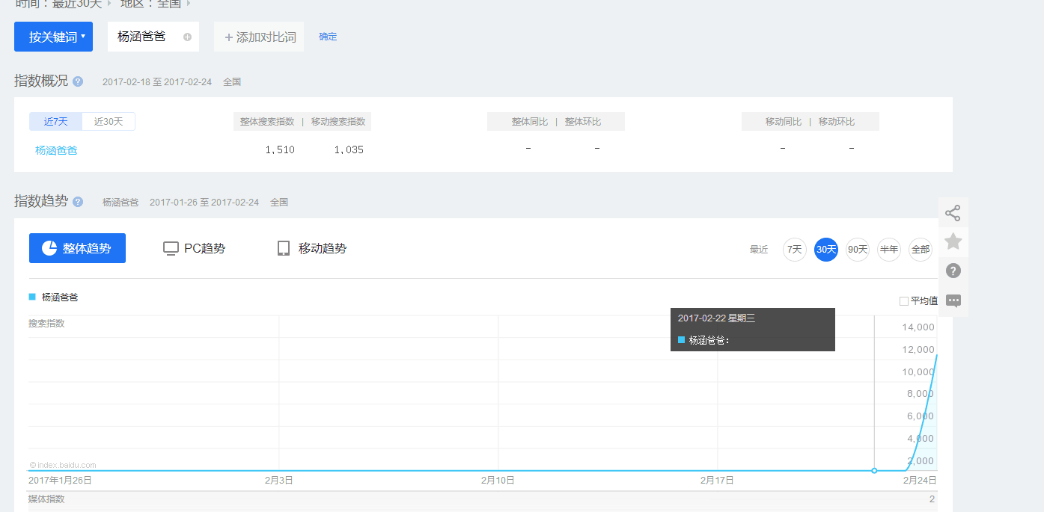Viewport: 1044px width, 512px height.
Task: Click the date range 2017-01-26 至 2017-02-24
Action: (204, 202)
